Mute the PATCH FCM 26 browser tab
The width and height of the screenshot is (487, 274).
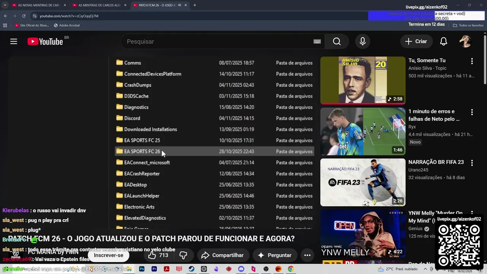[179, 5]
